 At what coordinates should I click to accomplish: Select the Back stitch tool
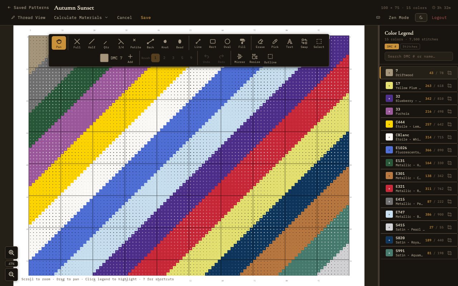point(150,43)
